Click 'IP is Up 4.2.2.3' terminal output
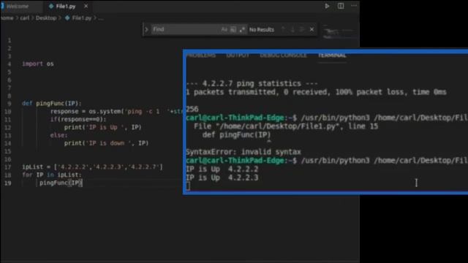 pyautogui.click(x=222, y=178)
